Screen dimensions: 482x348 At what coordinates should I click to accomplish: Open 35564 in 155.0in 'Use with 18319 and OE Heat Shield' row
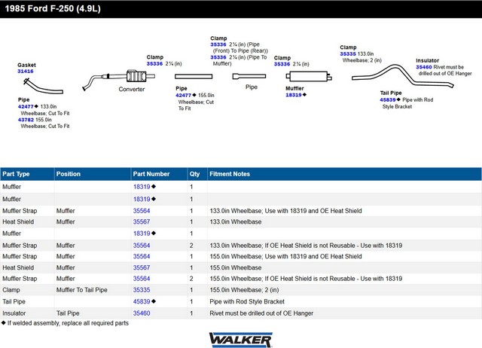[x=142, y=257]
